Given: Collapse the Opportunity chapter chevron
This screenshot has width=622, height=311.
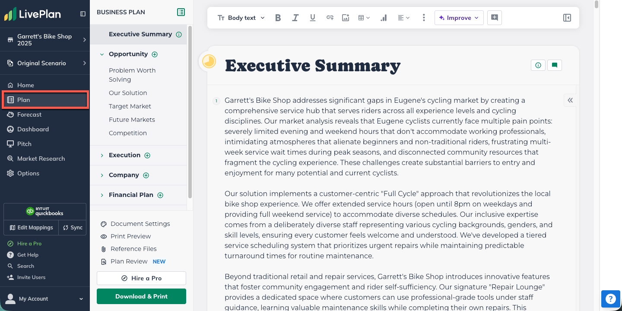Looking at the screenshot, I should tap(102, 54).
